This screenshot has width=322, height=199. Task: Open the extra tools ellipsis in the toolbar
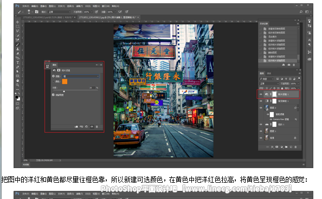point(18,89)
